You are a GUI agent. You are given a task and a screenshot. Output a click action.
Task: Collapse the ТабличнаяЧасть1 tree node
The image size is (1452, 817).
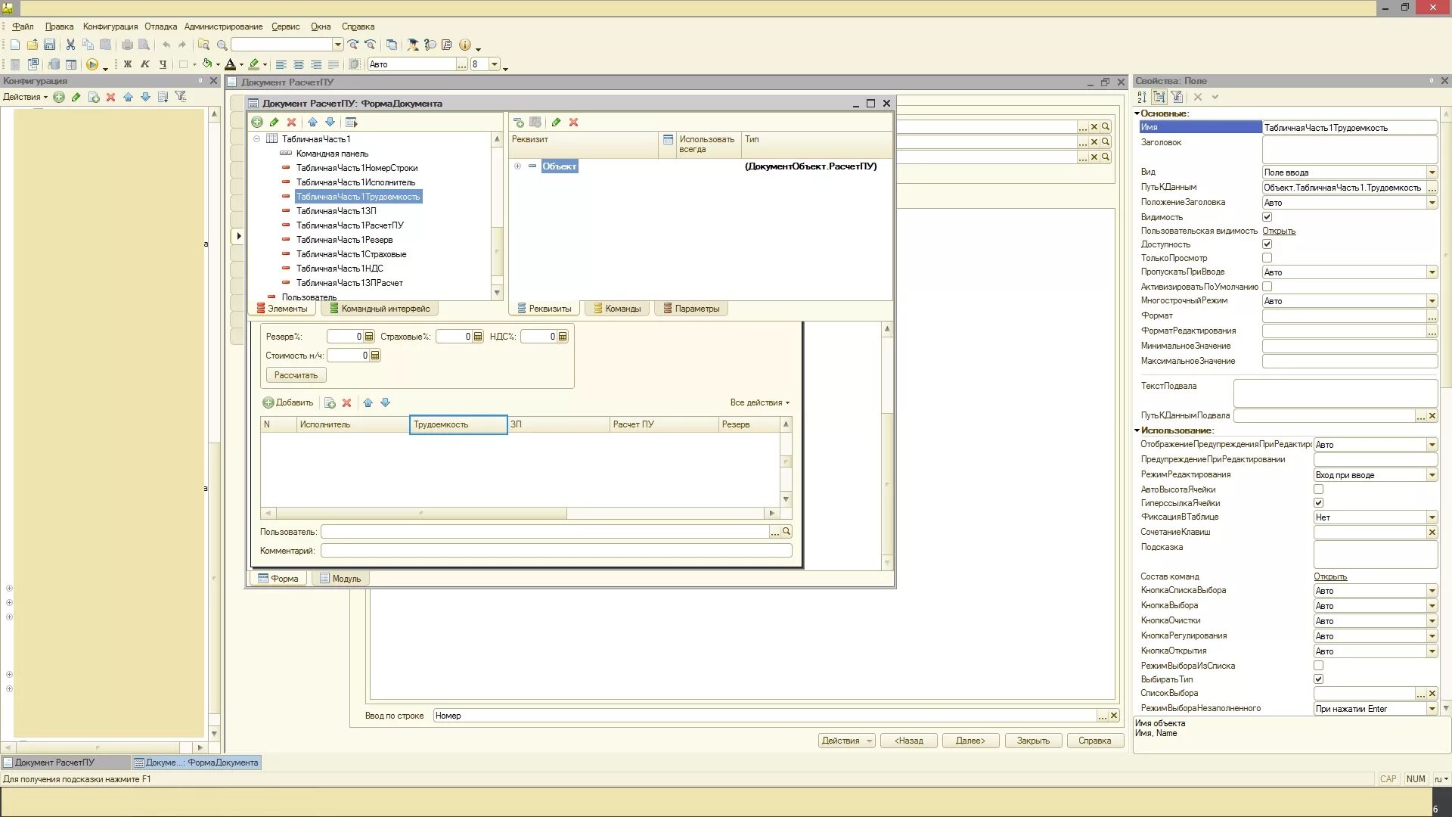(256, 139)
